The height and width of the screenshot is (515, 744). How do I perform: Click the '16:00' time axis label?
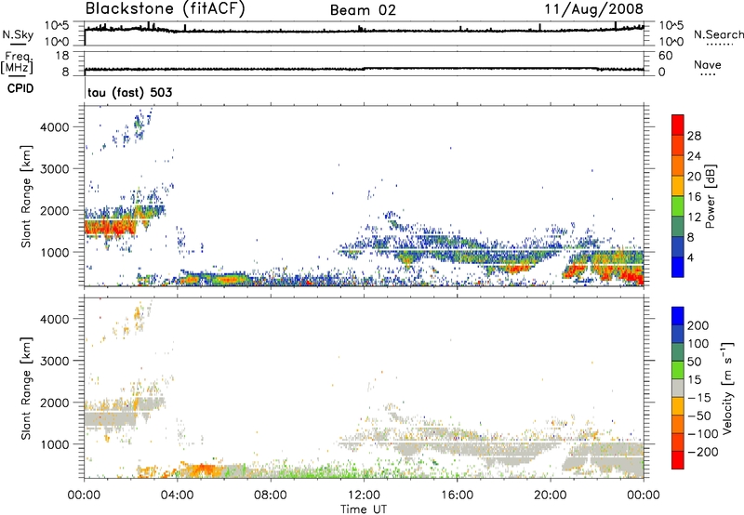(457, 495)
